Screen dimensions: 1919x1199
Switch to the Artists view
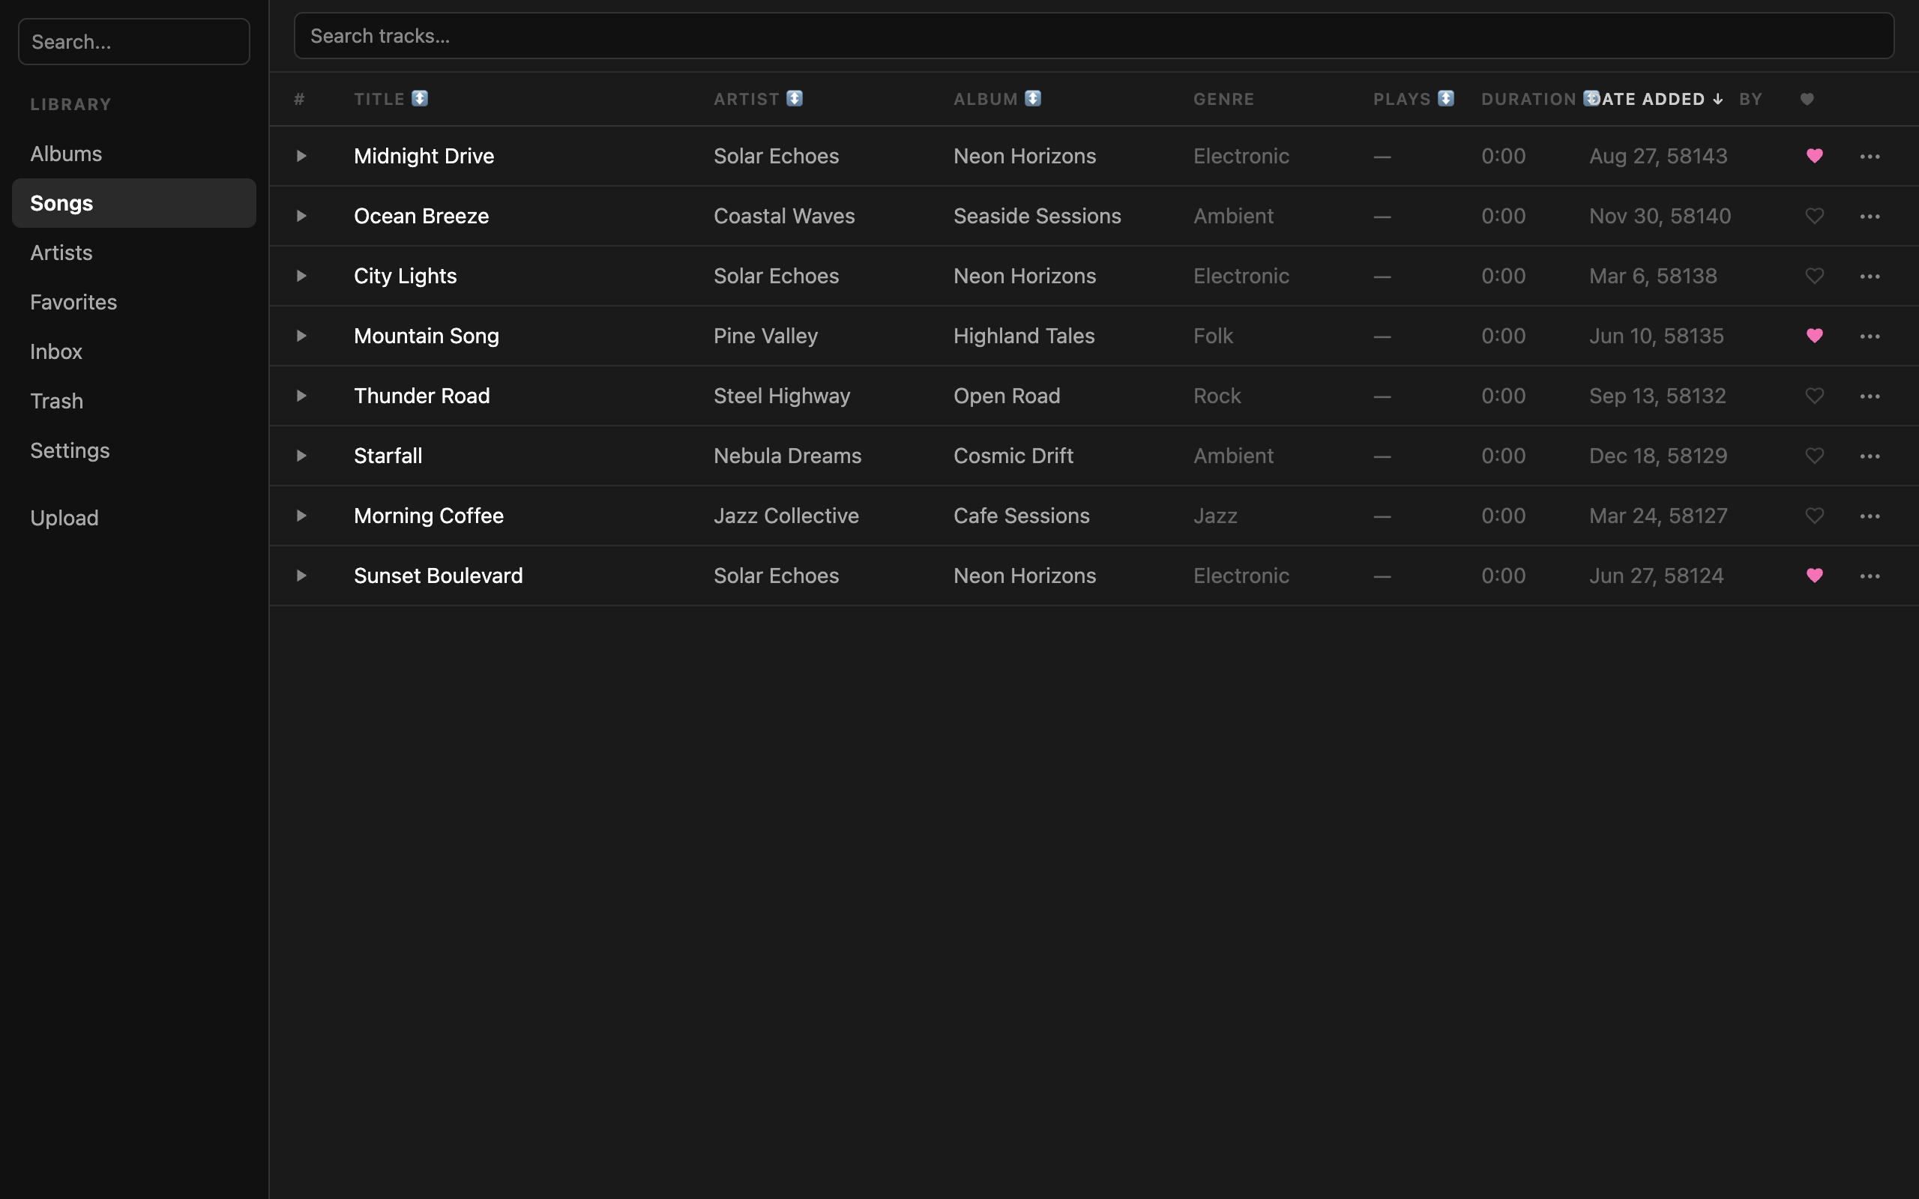tap(61, 253)
